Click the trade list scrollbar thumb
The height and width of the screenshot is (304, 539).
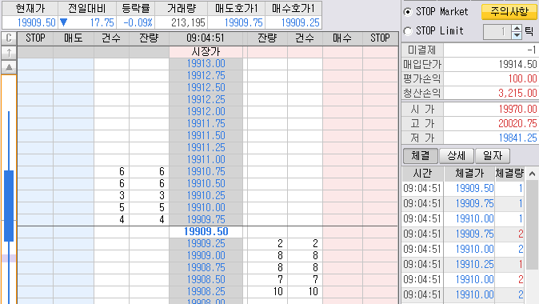coord(532,226)
